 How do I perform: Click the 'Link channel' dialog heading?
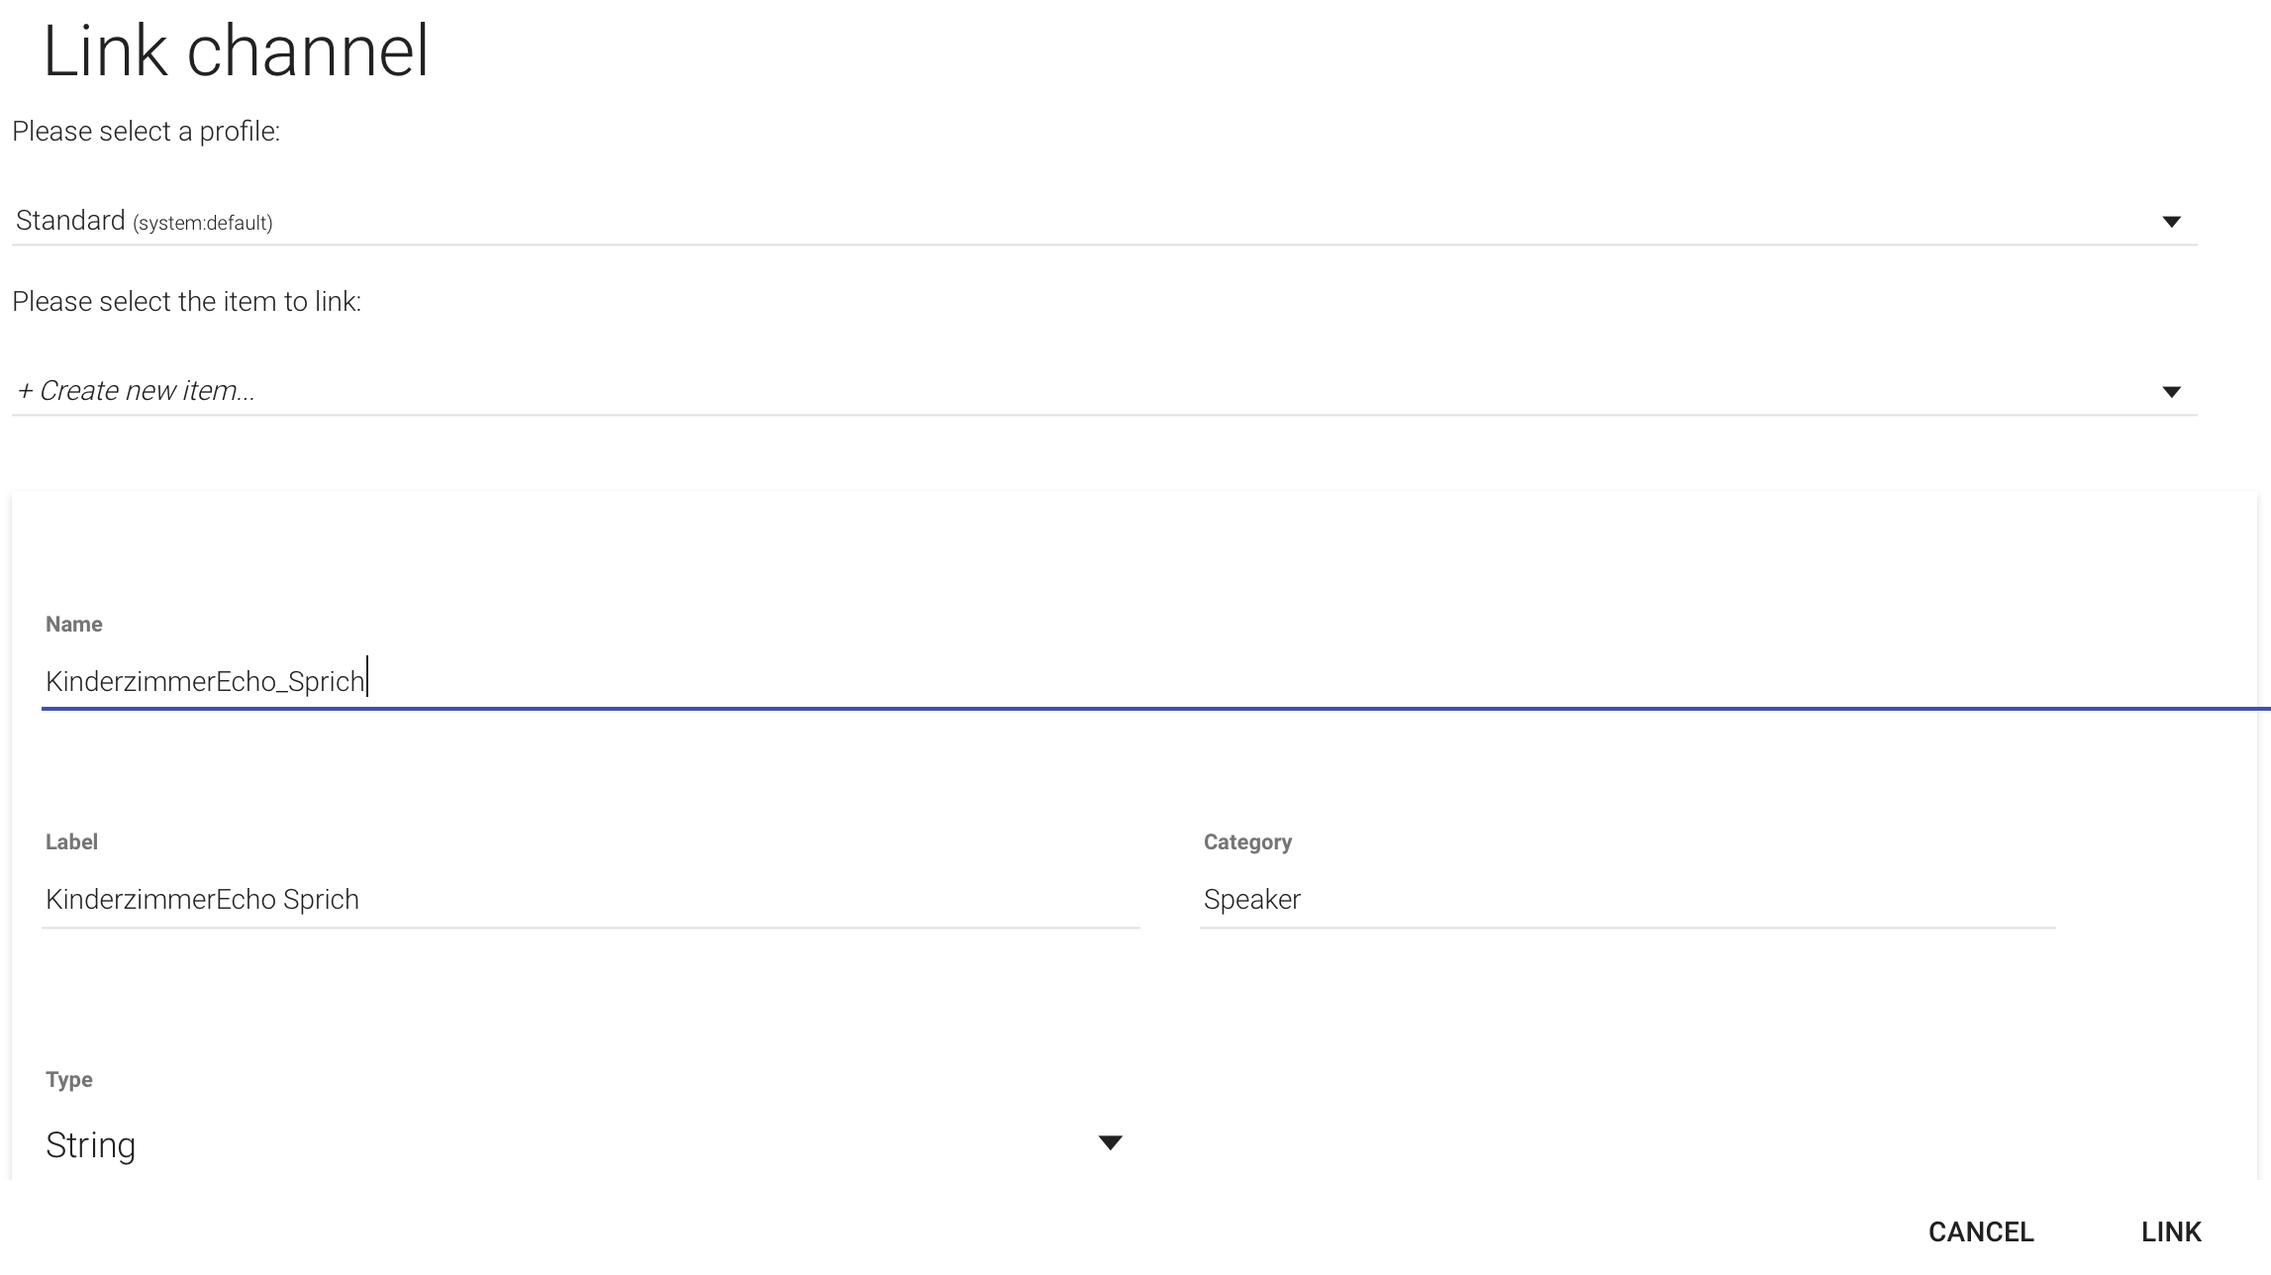[236, 51]
